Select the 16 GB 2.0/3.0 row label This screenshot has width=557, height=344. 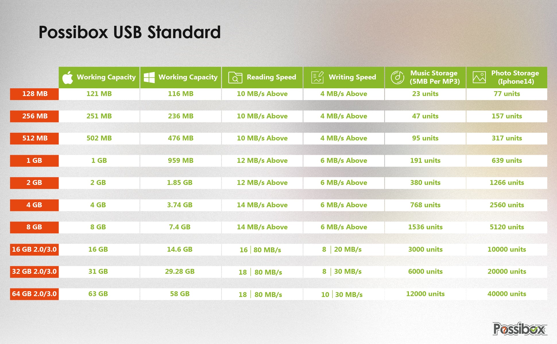pos(34,249)
